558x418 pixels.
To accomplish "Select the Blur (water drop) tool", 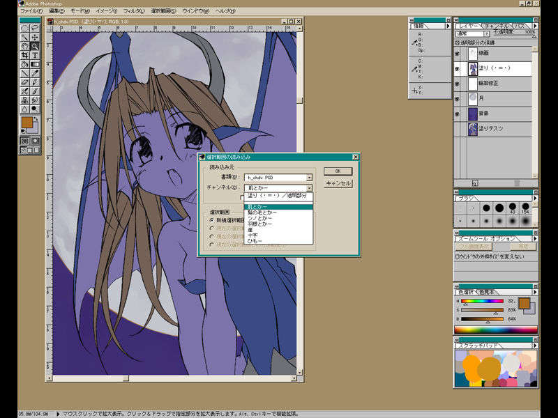I will pos(24,109).
